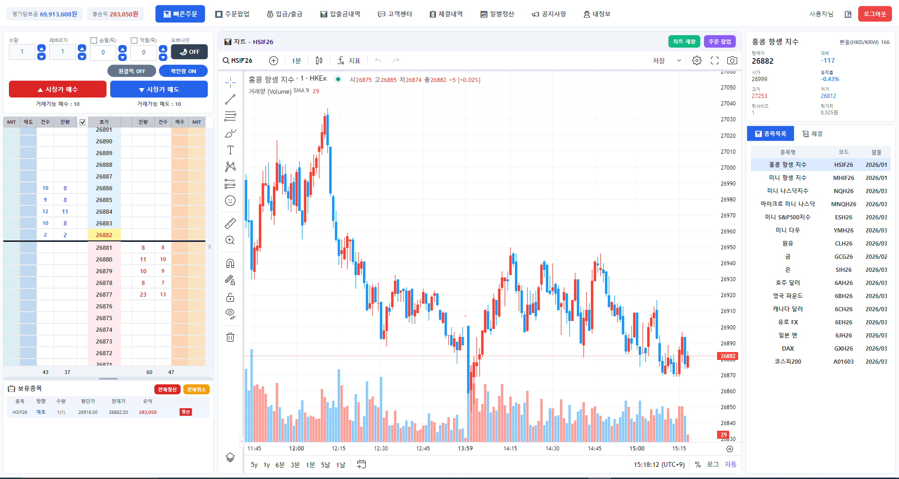Take a chart snapshot with camera icon

(732, 60)
